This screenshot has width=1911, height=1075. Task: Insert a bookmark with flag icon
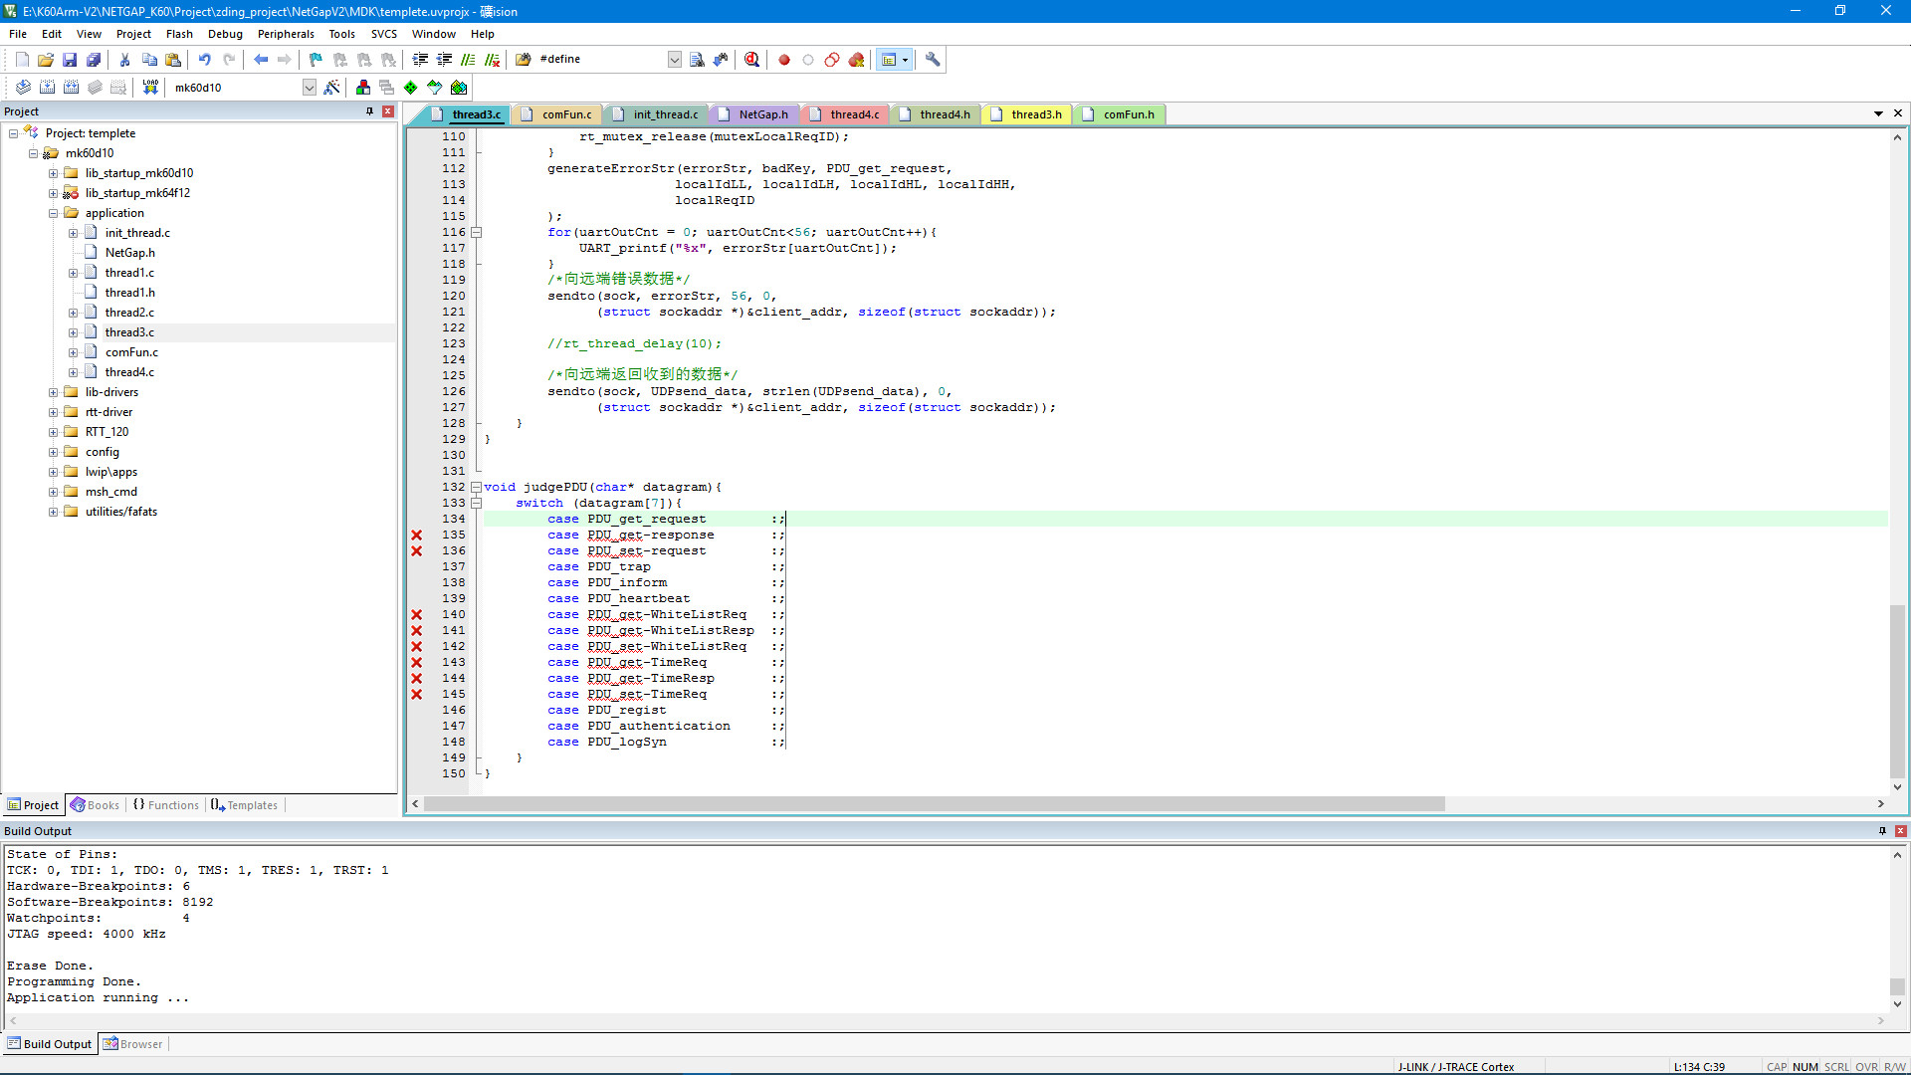point(316,60)
